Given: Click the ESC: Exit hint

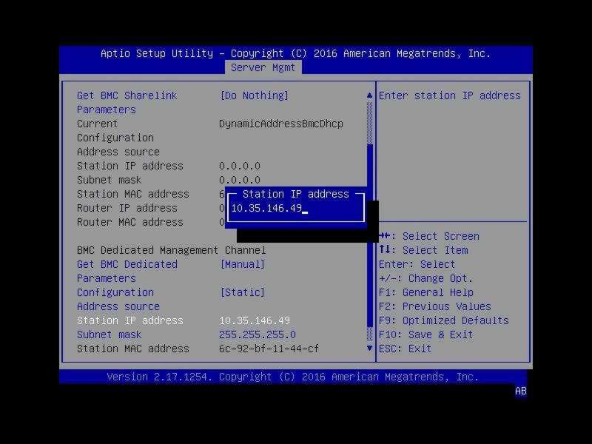Looking at the screenshot, I should click(405, 349).
